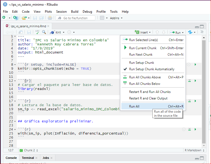
Task: Collapse the chunk fold at line 17
Action: point(15,101)
